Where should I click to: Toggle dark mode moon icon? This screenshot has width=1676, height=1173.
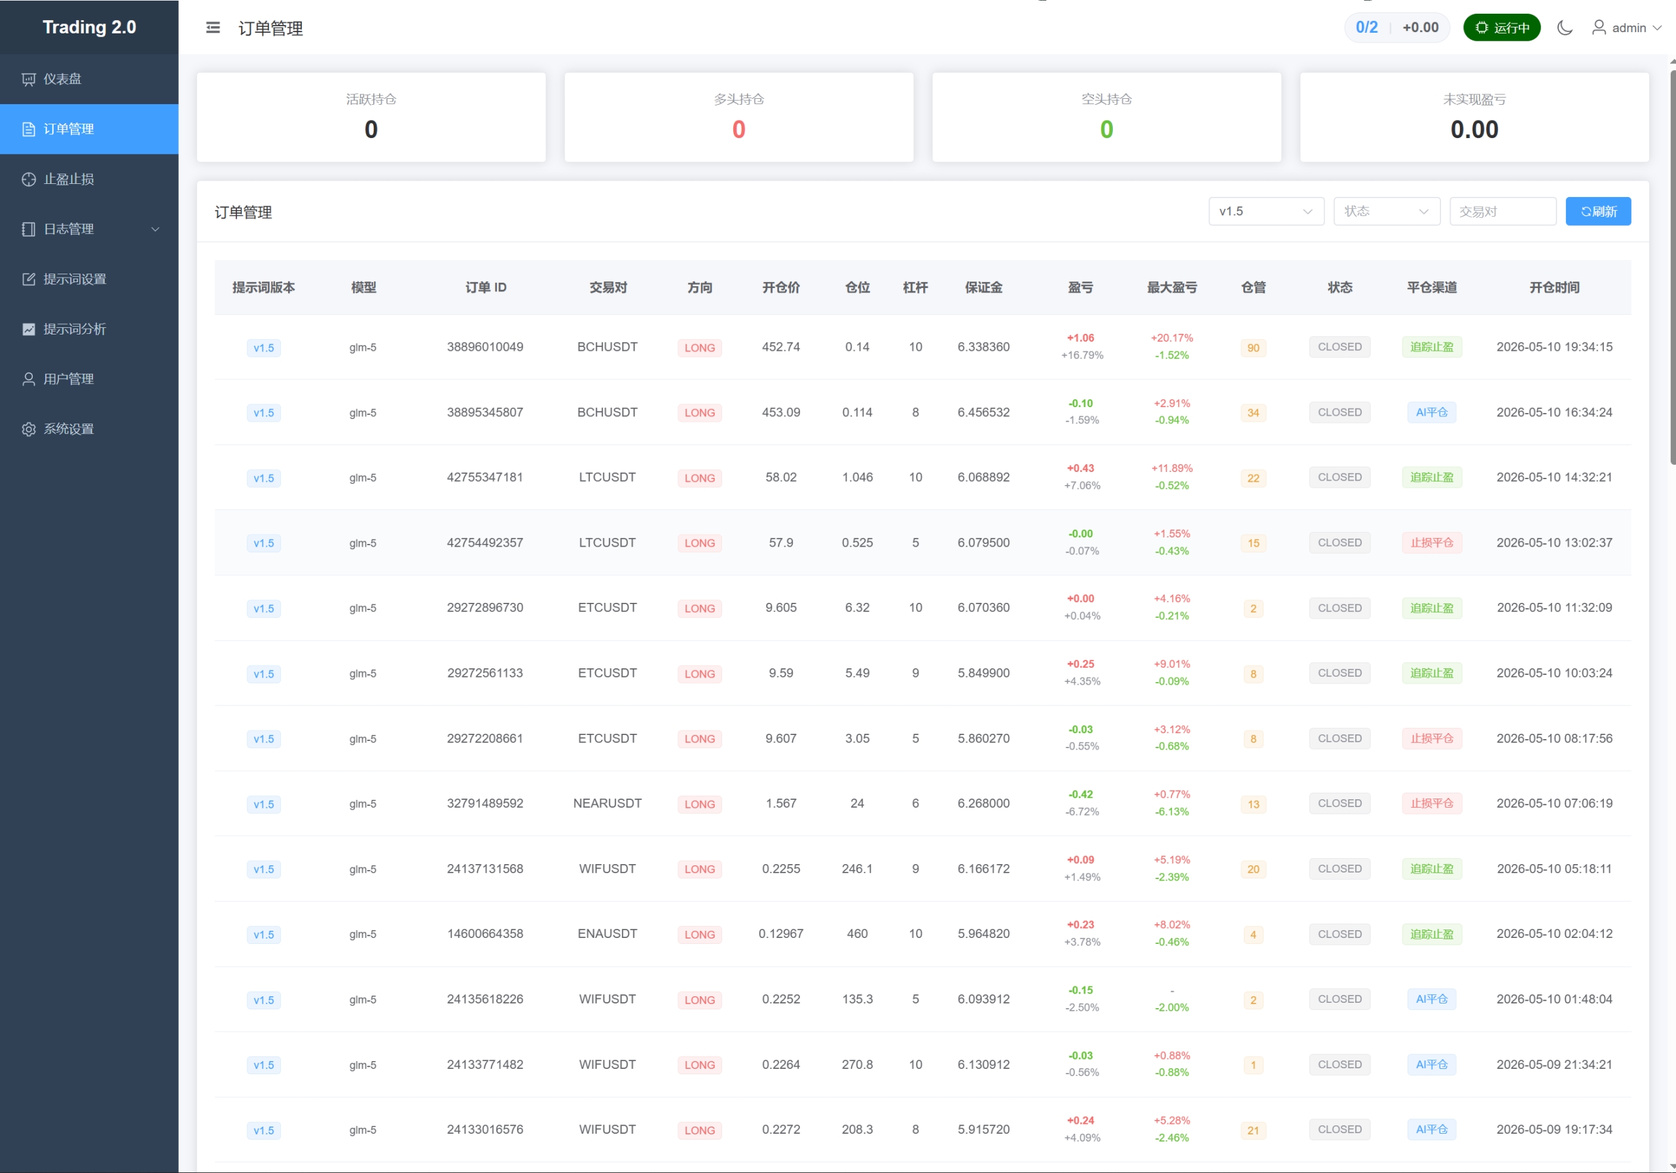point(1564,27)
